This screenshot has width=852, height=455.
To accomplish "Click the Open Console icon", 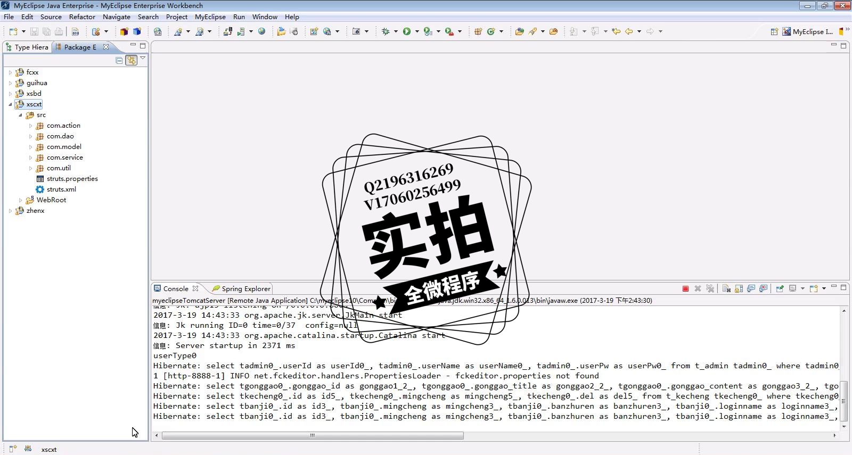I will point(814,288).
